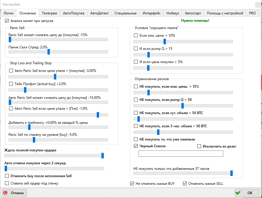Click the Паник Селл Спред slider handle

pos(49,52)
